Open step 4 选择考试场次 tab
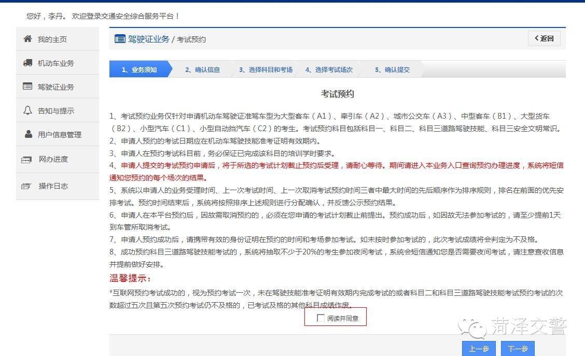The width and height of the screenshot is (585, 356). (330, 69)
